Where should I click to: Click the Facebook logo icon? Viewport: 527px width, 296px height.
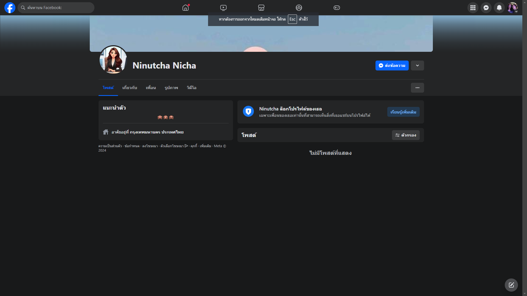tap(10, 8)
